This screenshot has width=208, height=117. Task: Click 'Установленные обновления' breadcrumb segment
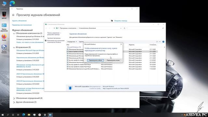point(87,28)
